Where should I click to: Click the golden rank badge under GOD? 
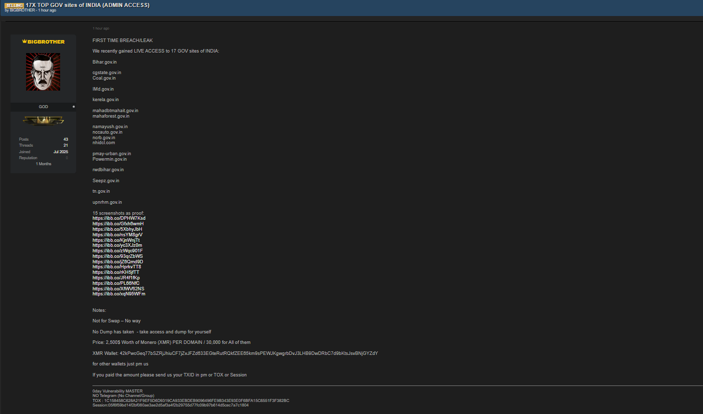(x=43, y=121)
